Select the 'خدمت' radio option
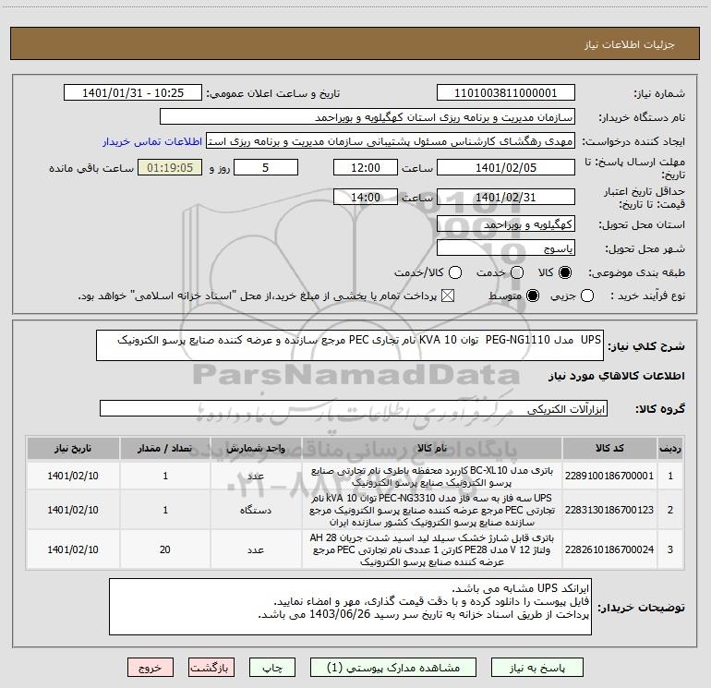This screenshot has height=688, width=711. click(517, 272)
